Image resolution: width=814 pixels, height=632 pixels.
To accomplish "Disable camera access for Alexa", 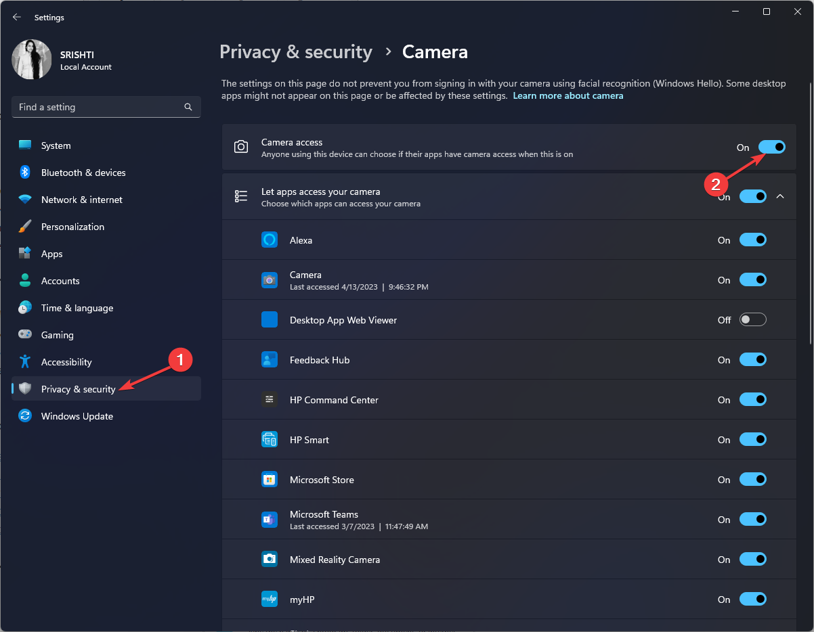I will click(x=753, y=240).
